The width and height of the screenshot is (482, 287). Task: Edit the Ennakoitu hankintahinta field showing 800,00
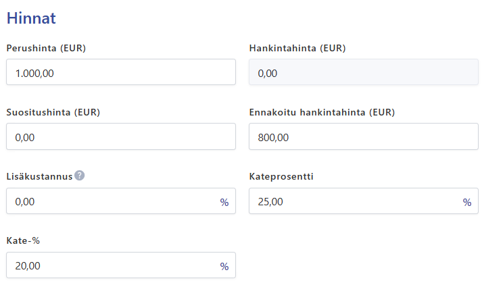[364, 136]
